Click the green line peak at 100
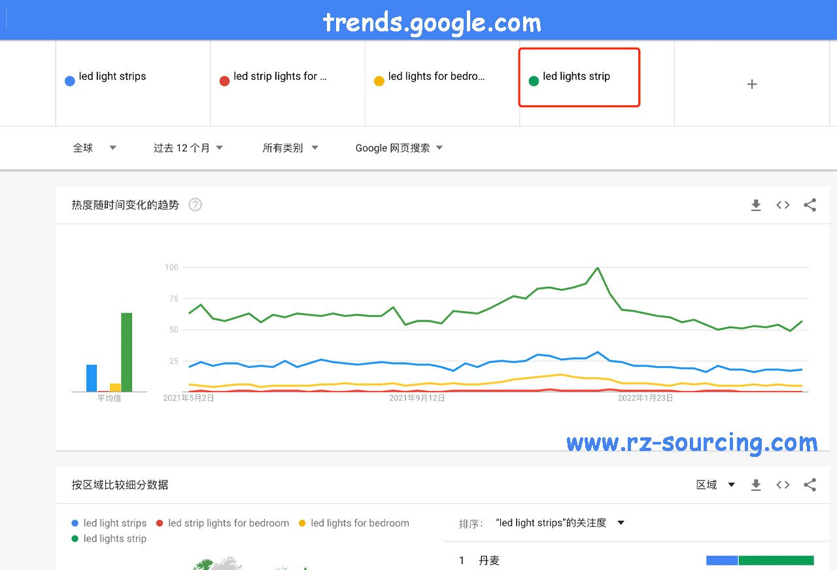 (597, 268)
